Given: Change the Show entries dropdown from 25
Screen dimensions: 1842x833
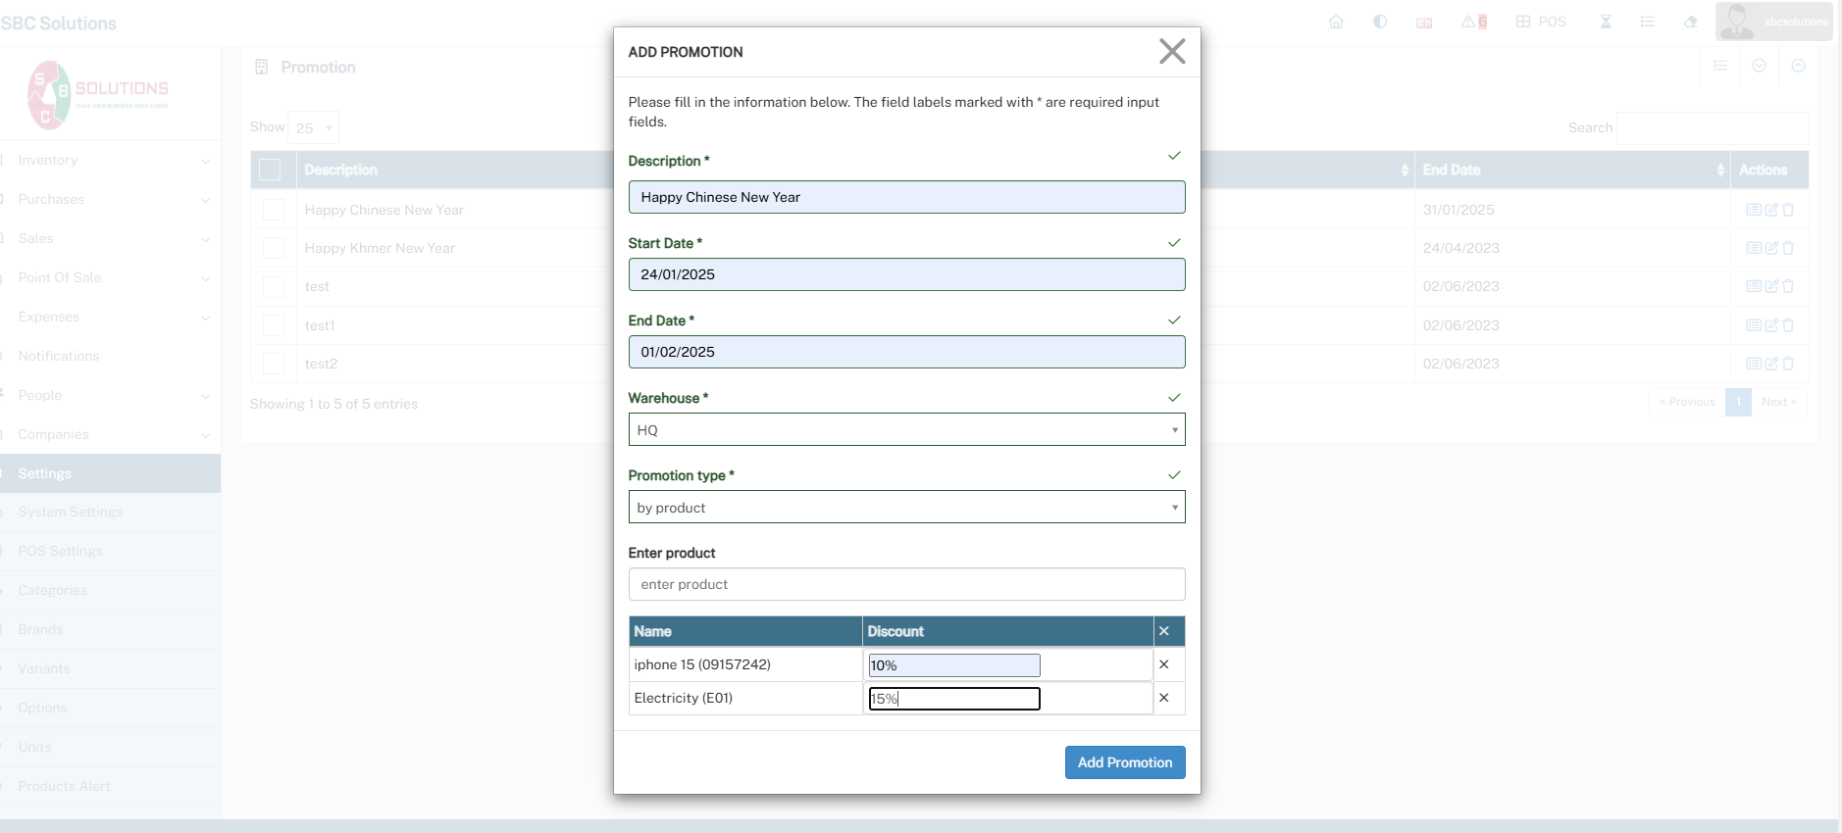Looking at the screenshot, I should coord(315,127).
